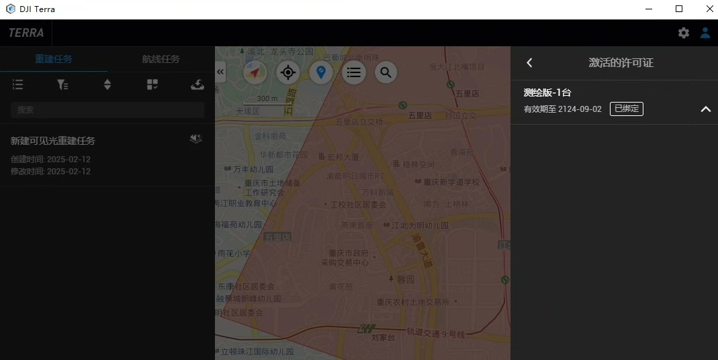Click the sort order arrows icon
The height and width of the screenshot is (360, 718).
point(107,84)
